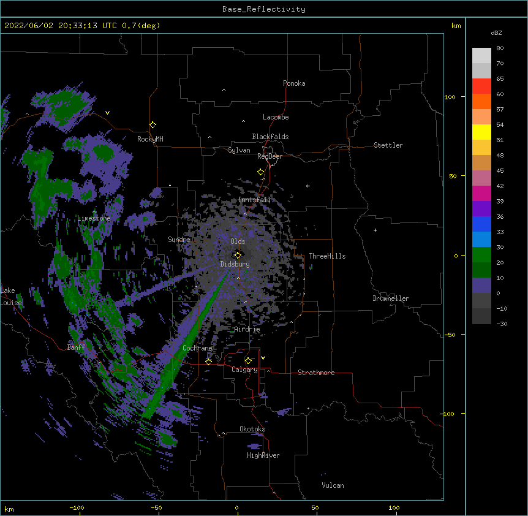The height and width of the screenshot is (516, 528).
Task: Click the km label at bottom left
Action: coord(9,509)
